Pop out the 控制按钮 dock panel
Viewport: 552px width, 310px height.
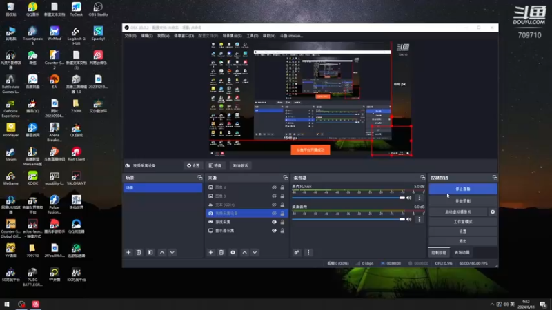pos(495,178)
